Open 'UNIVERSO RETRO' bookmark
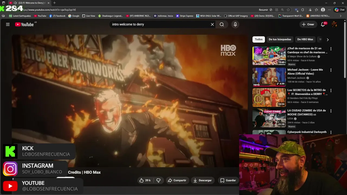Screen dimensions: 347x195 pos(318,16)
